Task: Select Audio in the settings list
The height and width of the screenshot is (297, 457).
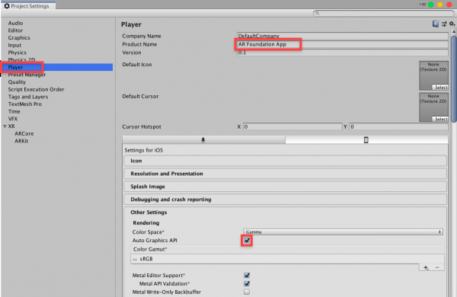Action: click(15, 23)
